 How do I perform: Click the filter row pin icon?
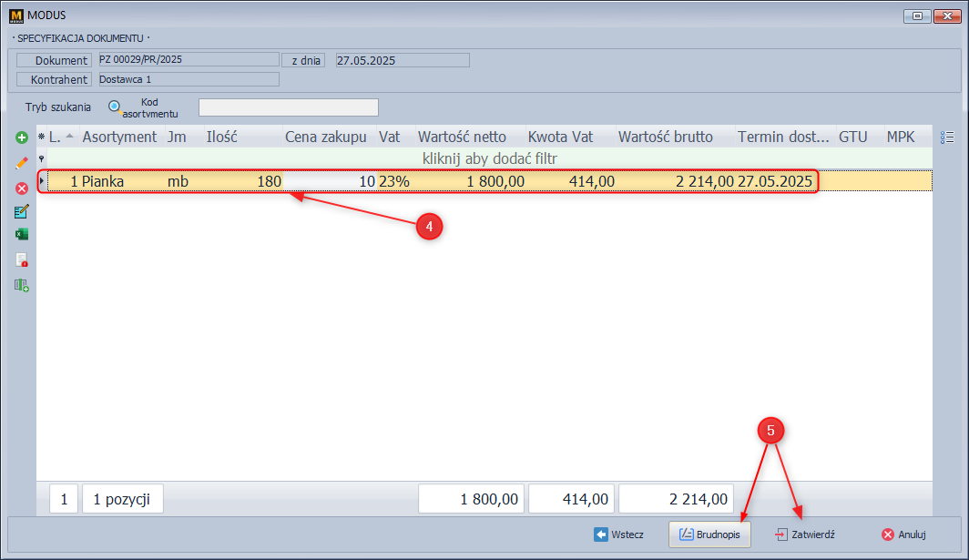tap(41, 158)
